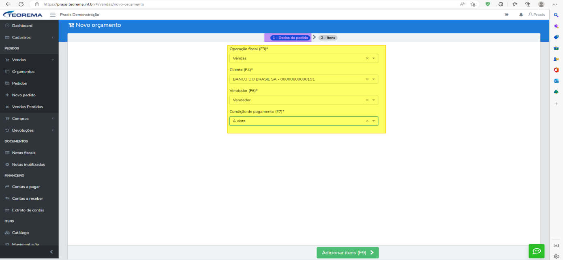The image size is (563, 260).
Task: Click the Operação fiscal field showing Vendas
Action: [304, 58]
